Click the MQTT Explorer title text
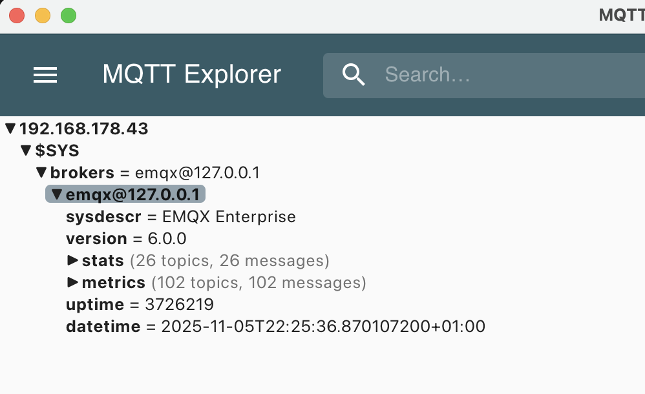Viewport: 645px width, 394px height. click(191, 74)
